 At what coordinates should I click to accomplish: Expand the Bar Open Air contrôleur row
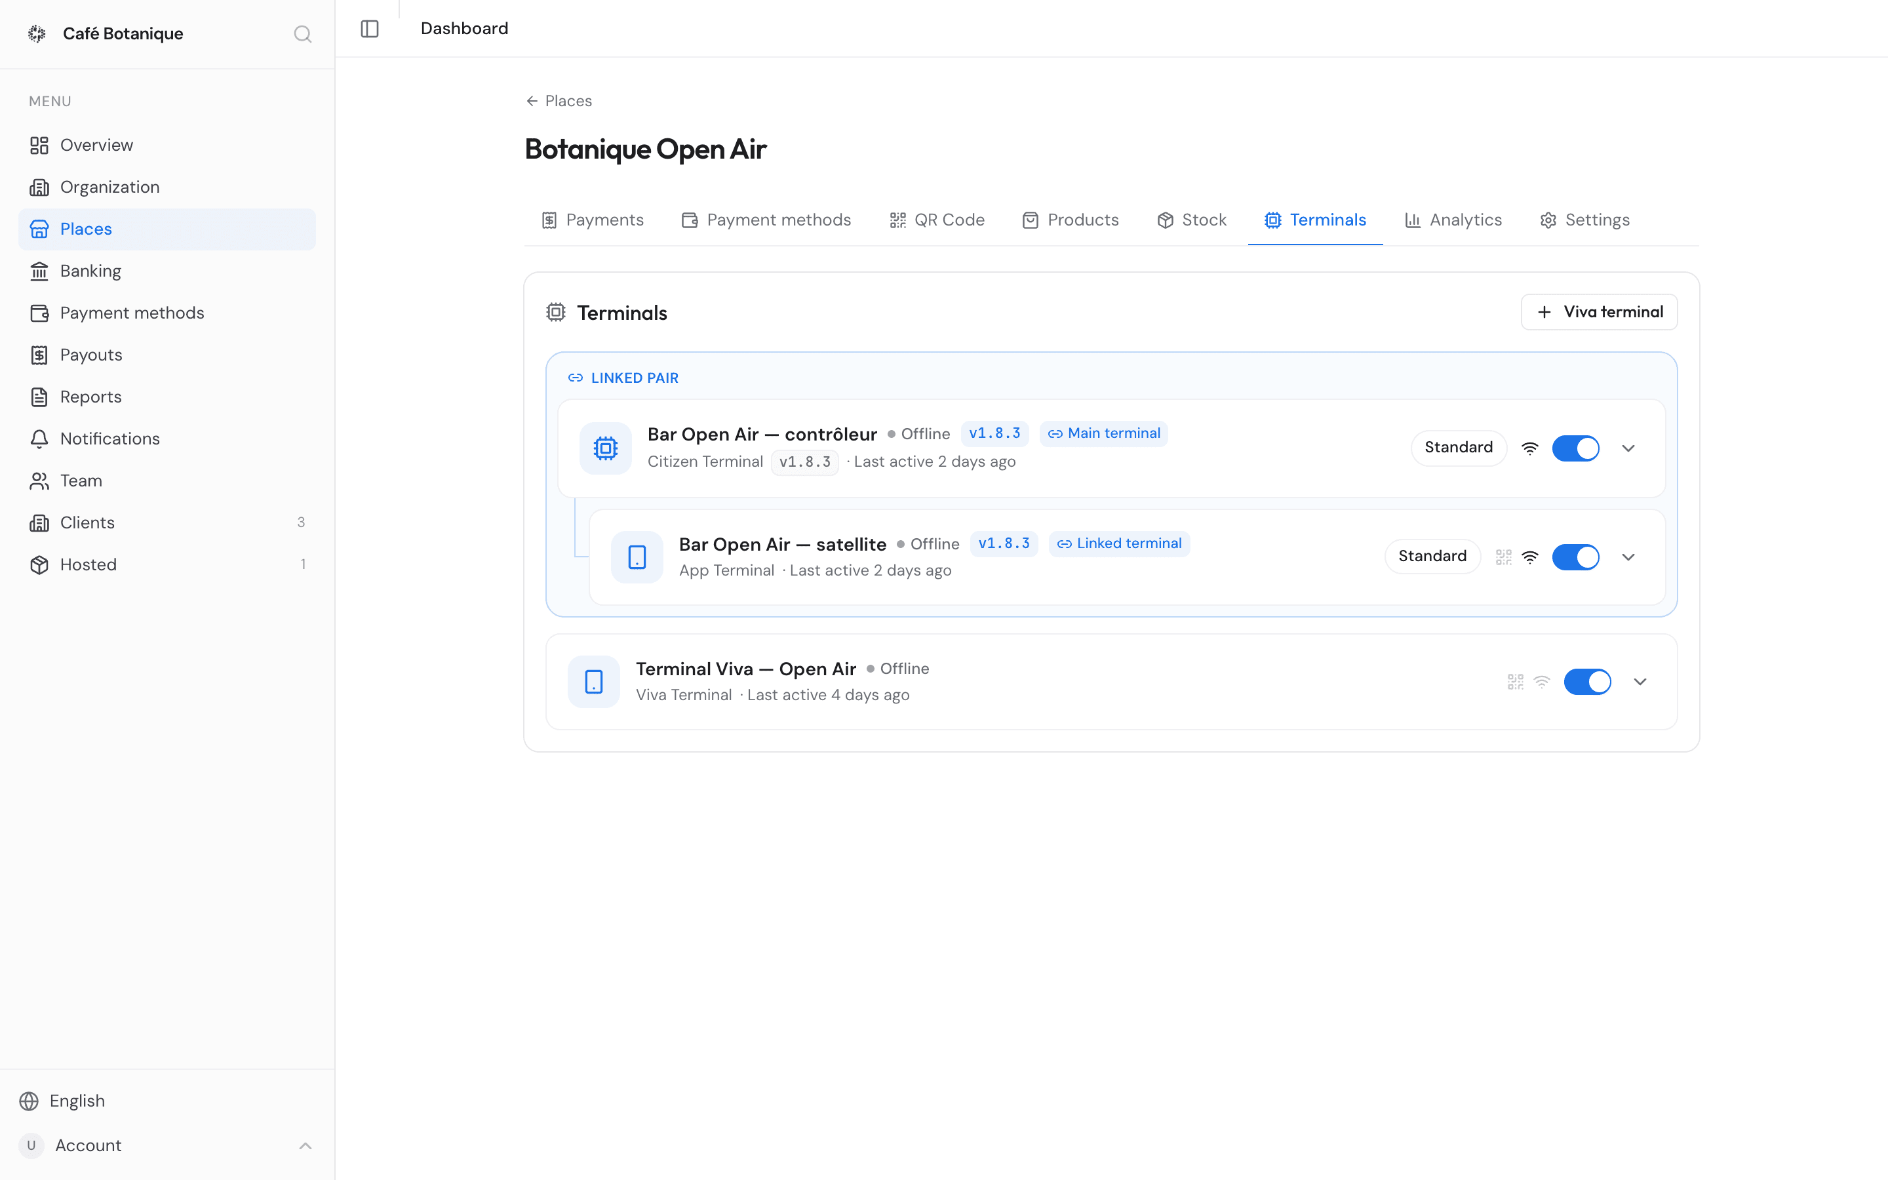pos(1628,448)
